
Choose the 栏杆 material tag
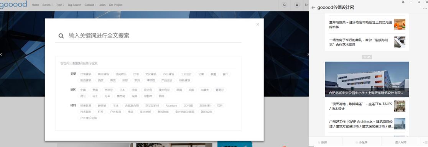coord(100,112)
